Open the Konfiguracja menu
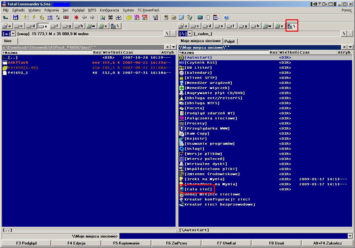Screen dimensions: 355x248 coord(109,10)
